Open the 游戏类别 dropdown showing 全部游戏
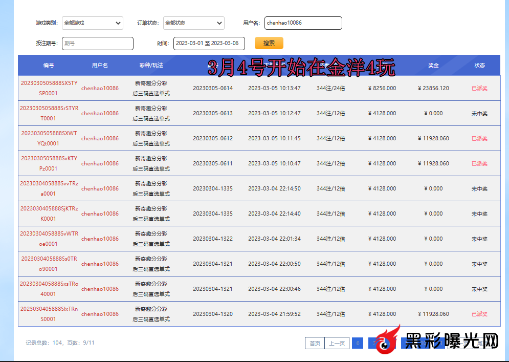This screenshot has height=362, width=509. tap(92, 23)
